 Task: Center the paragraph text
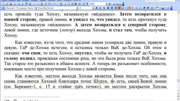tap(112, 8)
